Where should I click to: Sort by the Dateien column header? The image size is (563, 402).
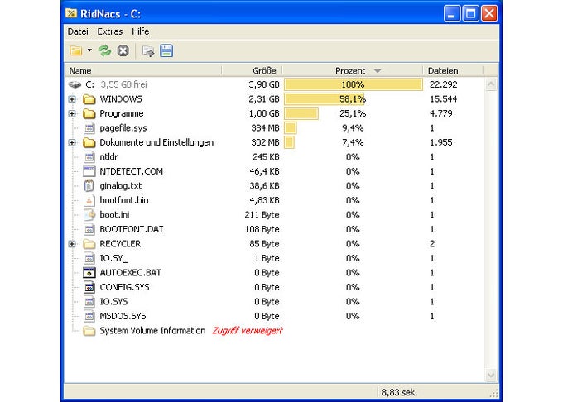tap(453, 70)
